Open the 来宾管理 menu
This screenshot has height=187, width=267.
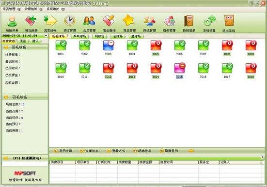coord(12,9)
